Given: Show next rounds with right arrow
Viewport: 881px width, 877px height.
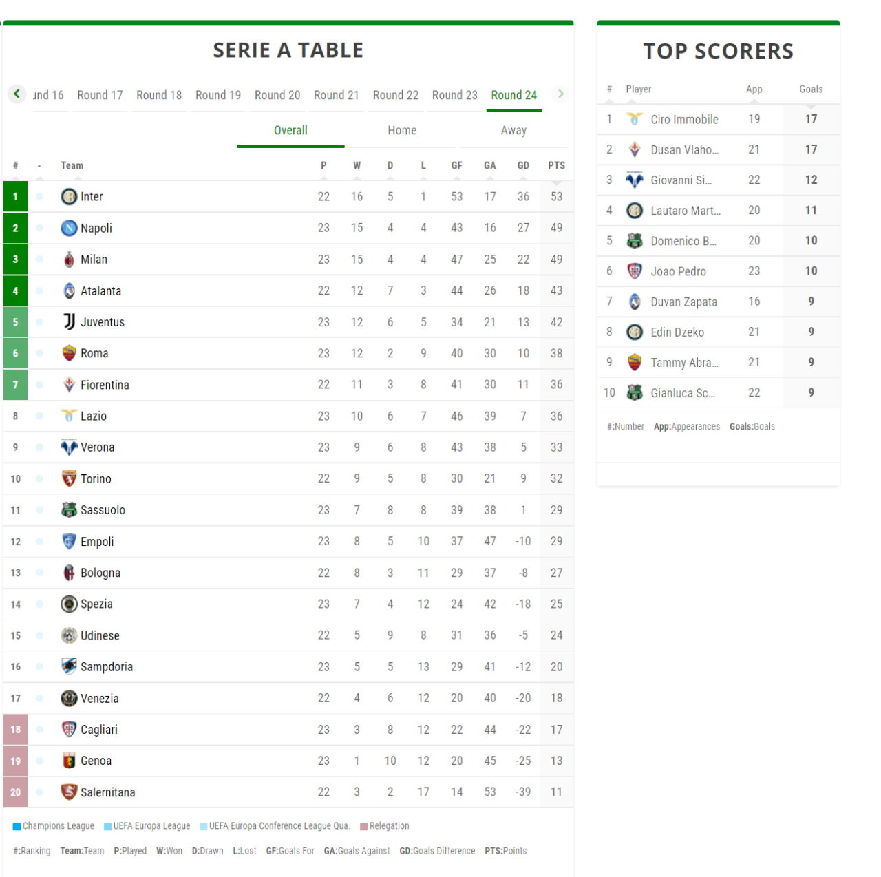Looking at the screenshot, I should 561,94.
